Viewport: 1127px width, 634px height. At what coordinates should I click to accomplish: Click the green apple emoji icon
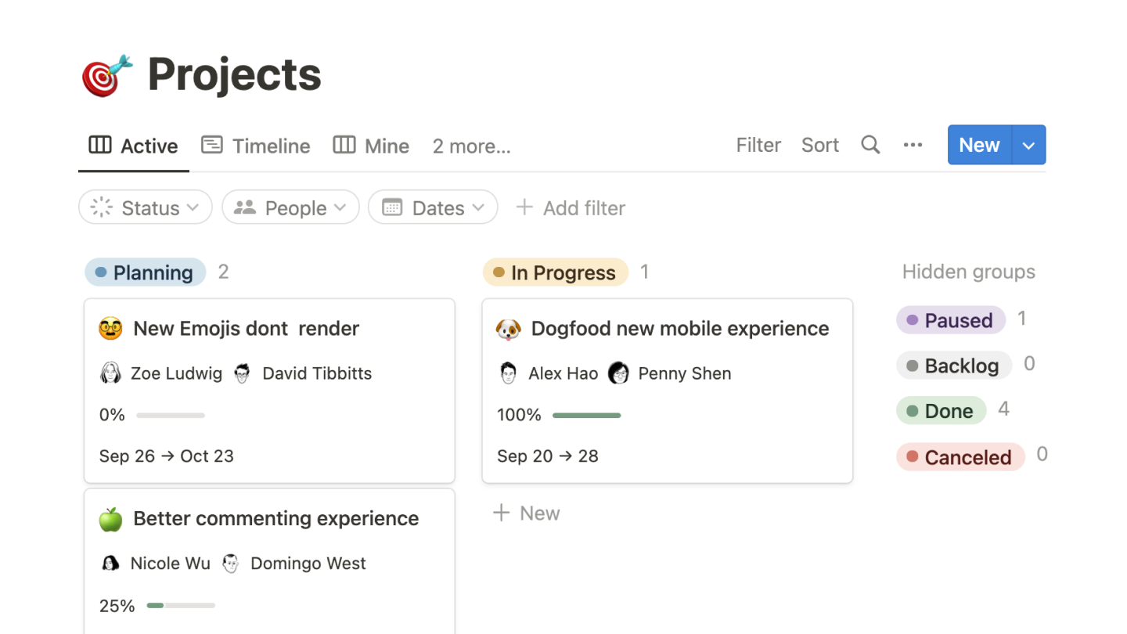110,519
